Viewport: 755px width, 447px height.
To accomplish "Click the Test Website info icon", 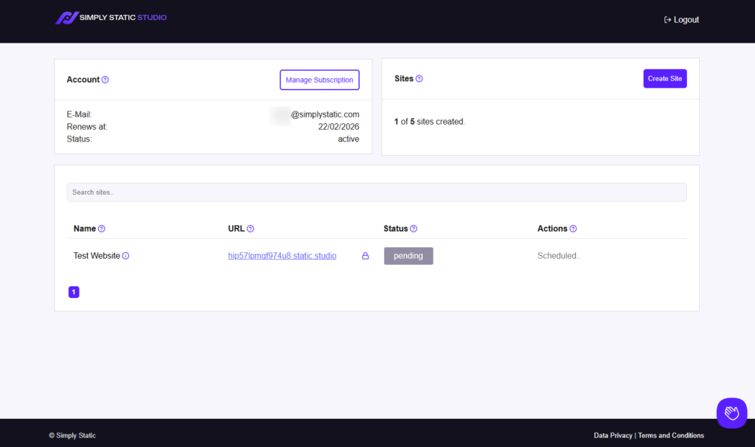I will click(x=125, y=256).
